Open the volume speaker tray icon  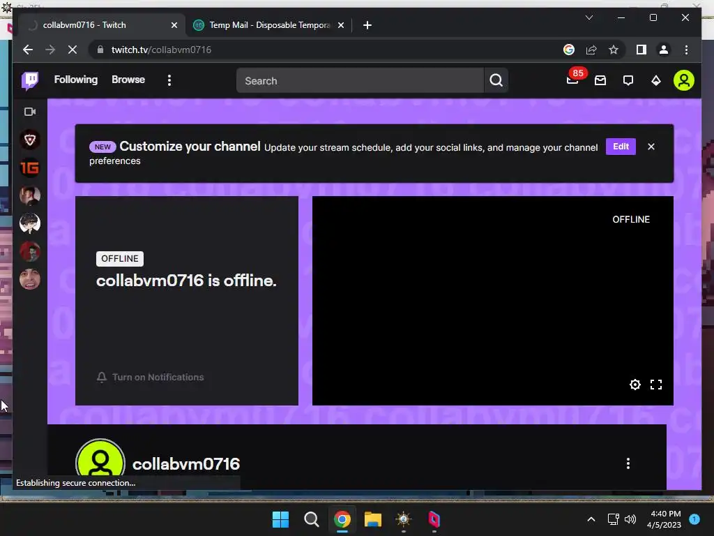pyautogui.click(x=630, y=519)
